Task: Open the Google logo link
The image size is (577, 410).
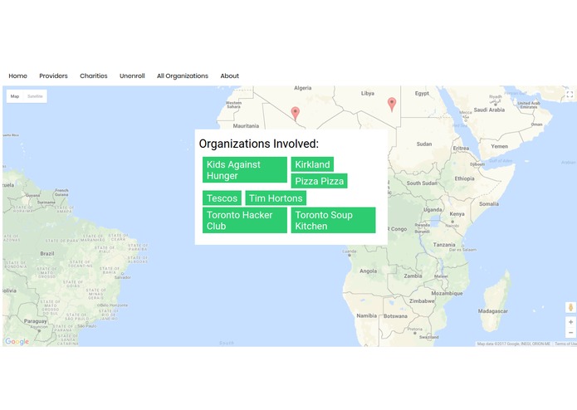Action: [x=17, y=342]
